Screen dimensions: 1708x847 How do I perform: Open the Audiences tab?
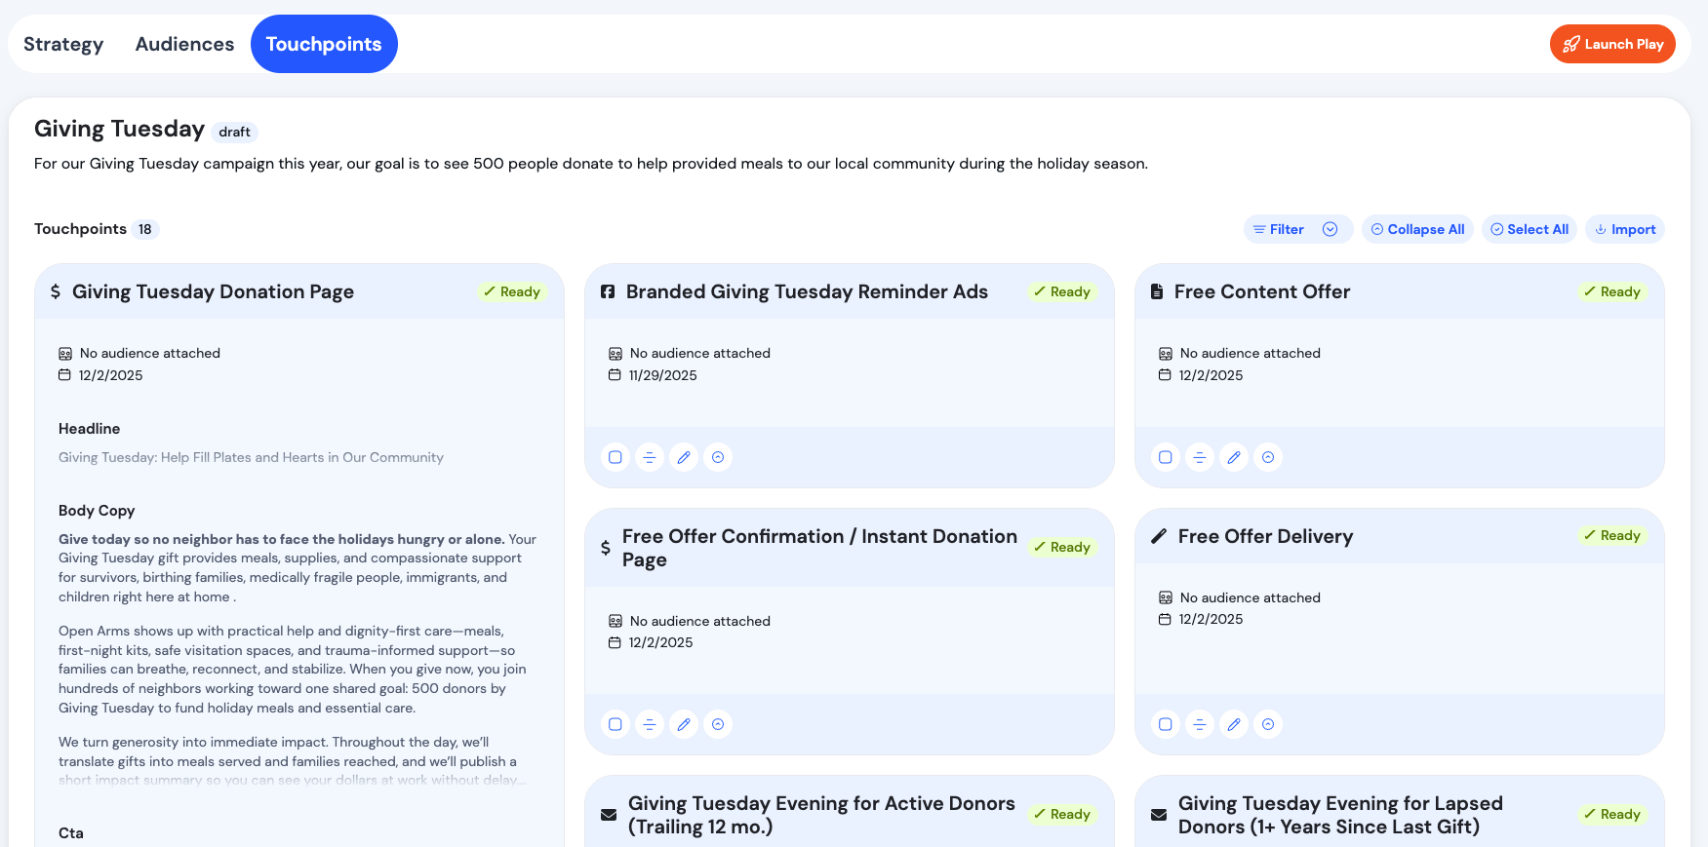184,44
